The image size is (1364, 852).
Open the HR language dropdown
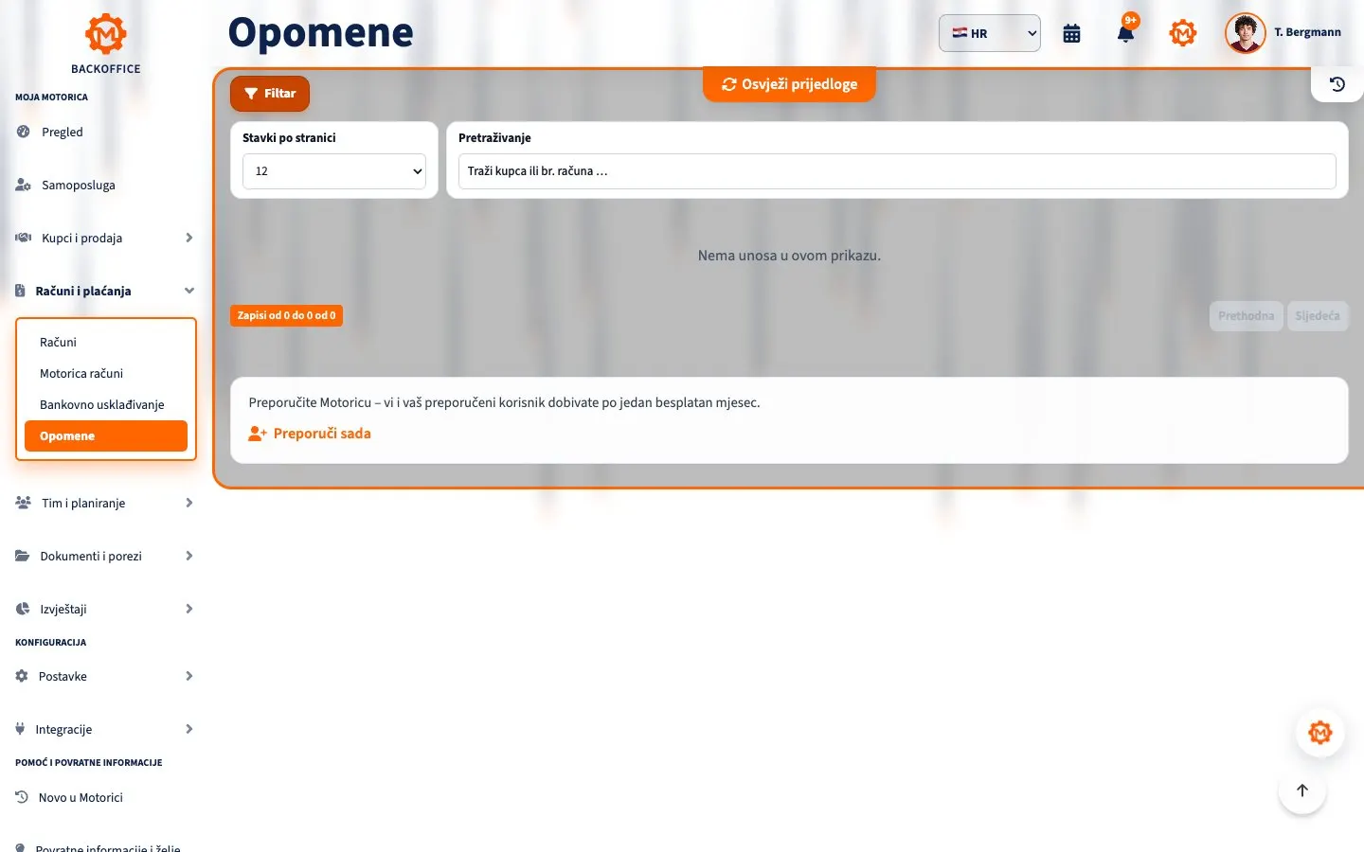(x=990, y=33)
